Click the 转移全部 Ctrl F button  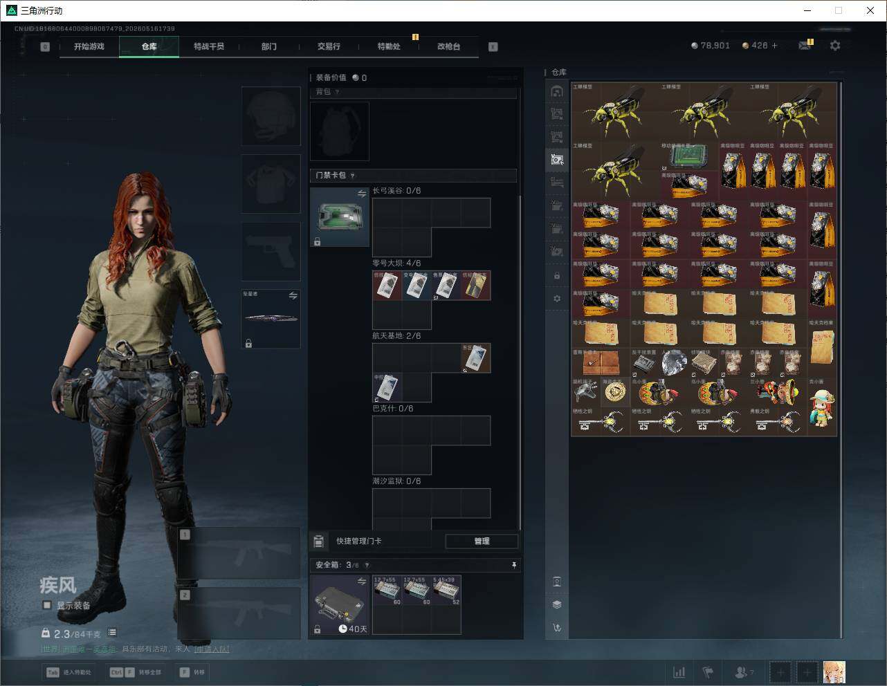click(x=136, y=672)
